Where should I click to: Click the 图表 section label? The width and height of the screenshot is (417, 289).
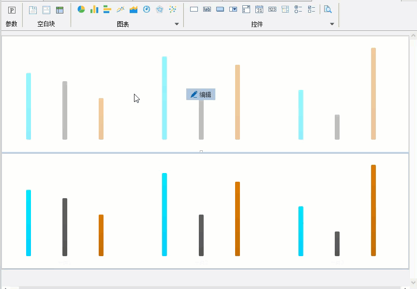pyautogui.click(x=123, y=25)
